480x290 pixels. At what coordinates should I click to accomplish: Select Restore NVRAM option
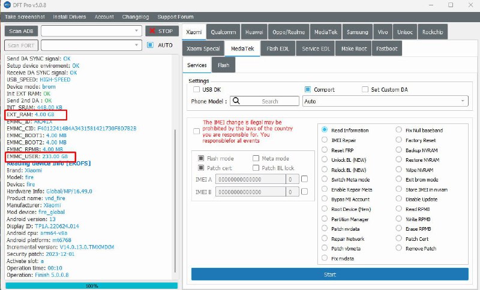pyautogui.click(x=398, y=159)
